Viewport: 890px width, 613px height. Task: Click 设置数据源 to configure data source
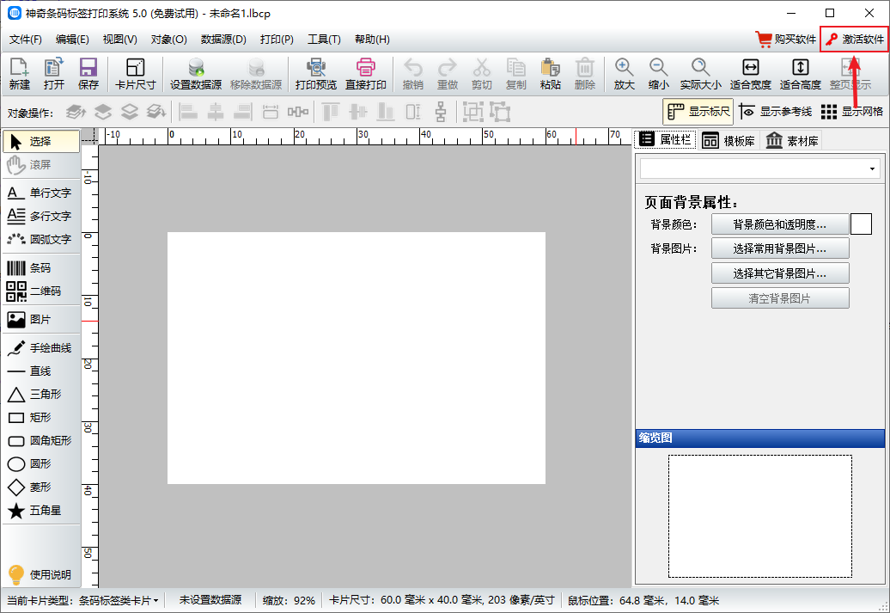tap(196, 74)
